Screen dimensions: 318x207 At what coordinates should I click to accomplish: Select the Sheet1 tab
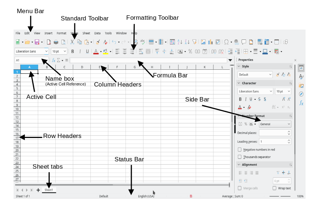tap(49, 190)
